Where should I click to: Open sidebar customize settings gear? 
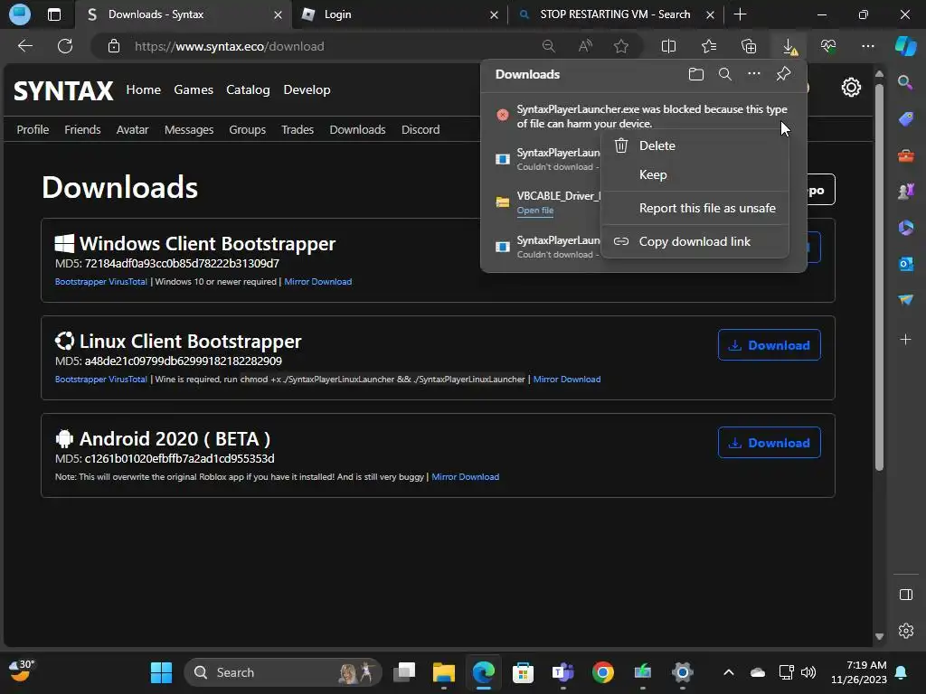[x=905, y=631]
